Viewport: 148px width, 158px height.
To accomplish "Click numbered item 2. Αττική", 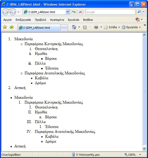I will [x=20, y=88].
